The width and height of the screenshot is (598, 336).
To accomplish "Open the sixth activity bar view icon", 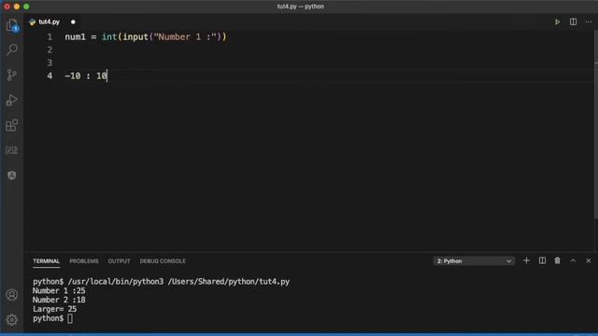I will coord(12,150).
